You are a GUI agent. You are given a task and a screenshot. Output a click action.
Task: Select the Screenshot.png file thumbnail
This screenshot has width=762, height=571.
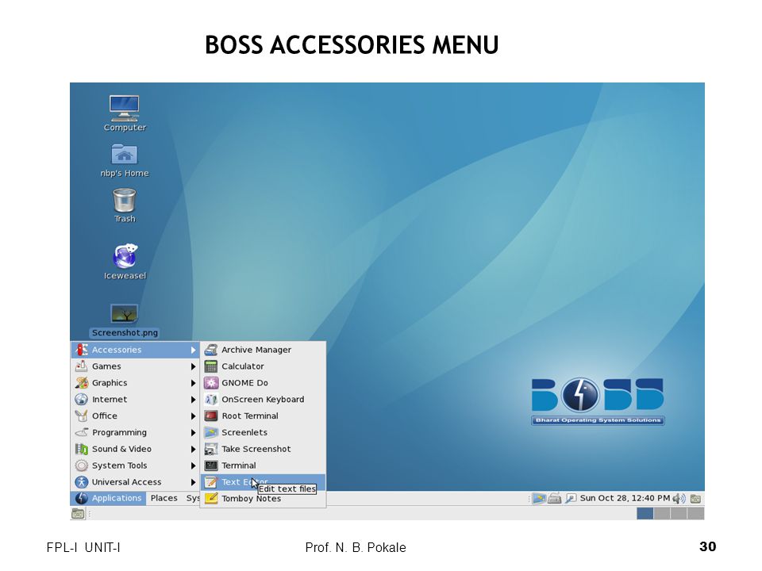(125, 314)
